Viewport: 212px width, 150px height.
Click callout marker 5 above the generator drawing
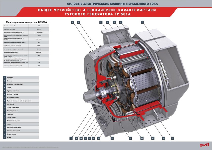114,22
